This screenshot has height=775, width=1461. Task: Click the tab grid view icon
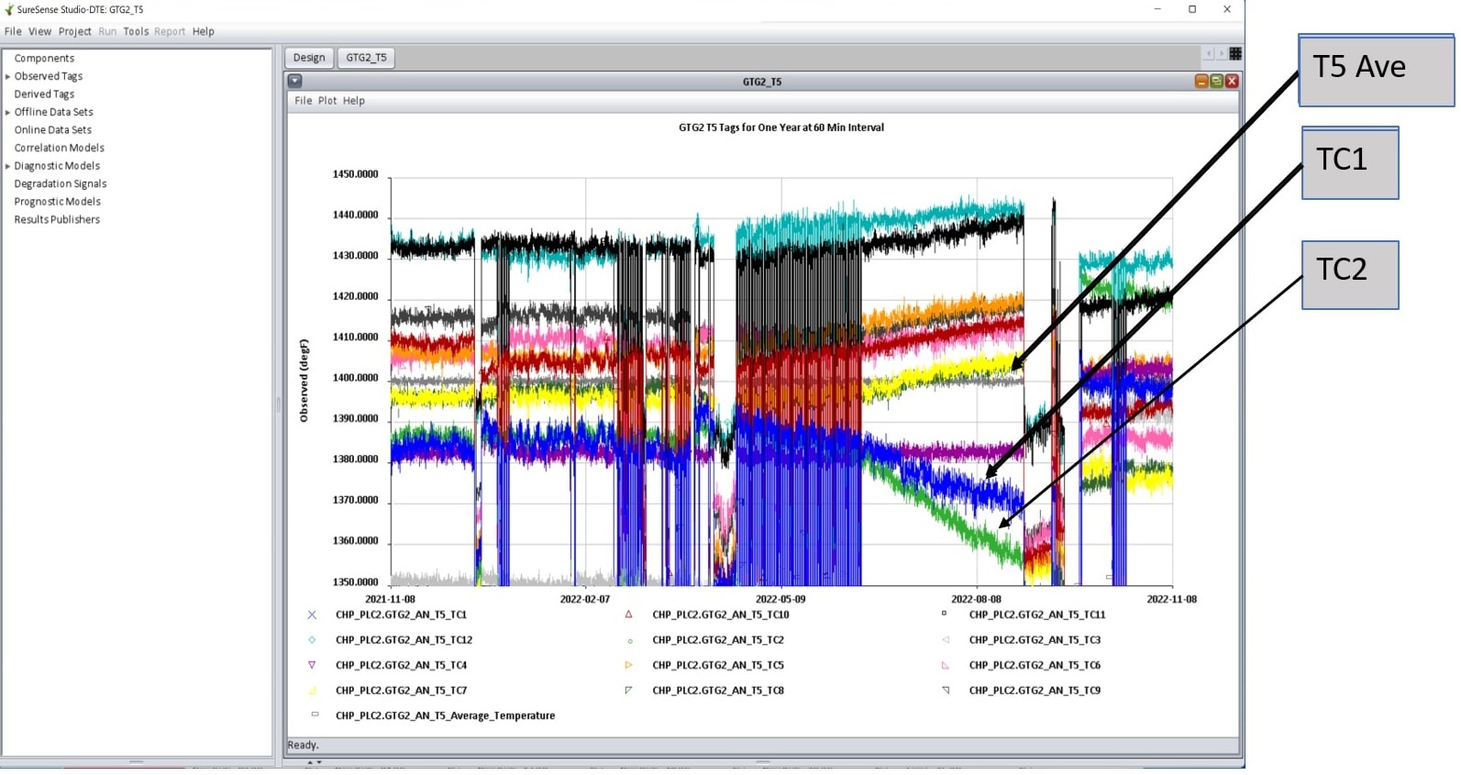[1235, 54]
